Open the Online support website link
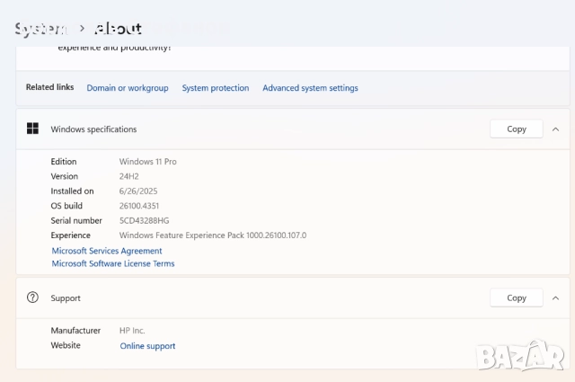This screenshot has width=575, height=382. 147,346
